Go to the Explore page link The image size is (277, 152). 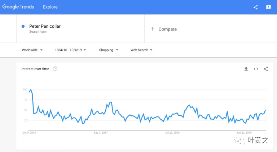50,7
